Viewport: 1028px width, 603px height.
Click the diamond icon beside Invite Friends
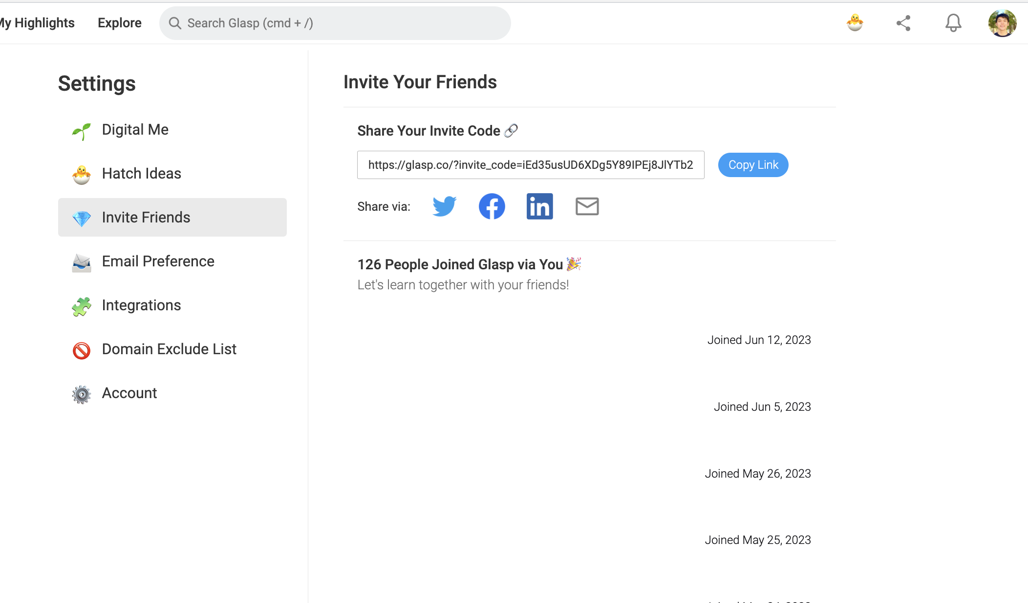click(82, 219)
